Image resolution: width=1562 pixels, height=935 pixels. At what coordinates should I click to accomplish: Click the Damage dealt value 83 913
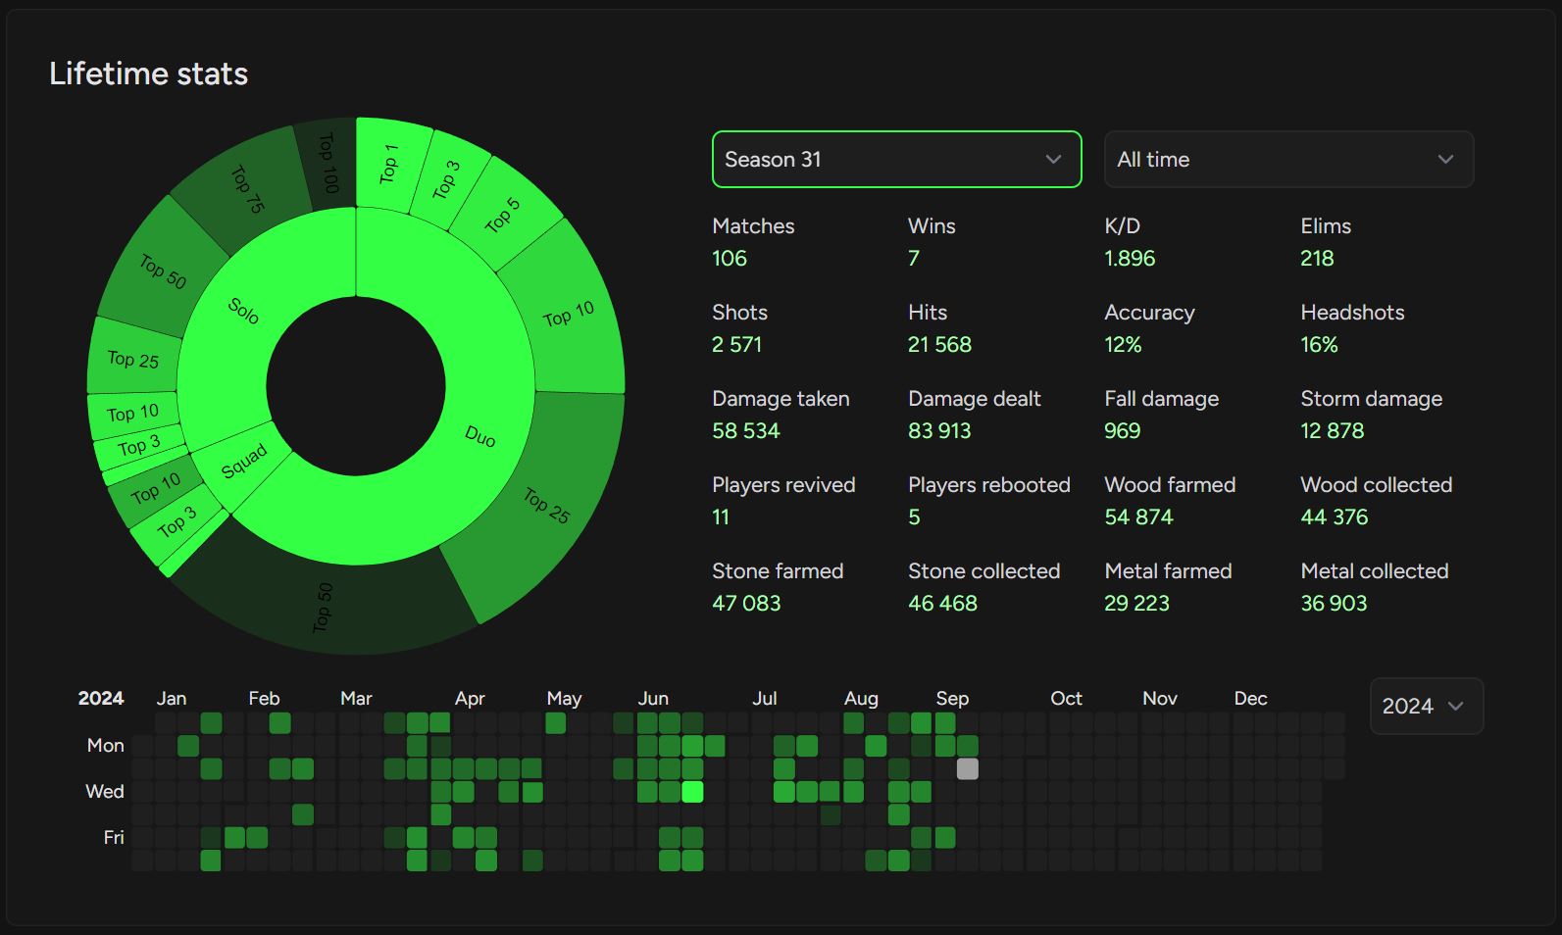[939, 431]
